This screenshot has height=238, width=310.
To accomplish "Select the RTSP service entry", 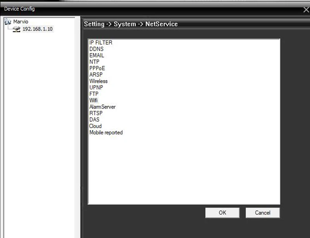I will 96,113.
